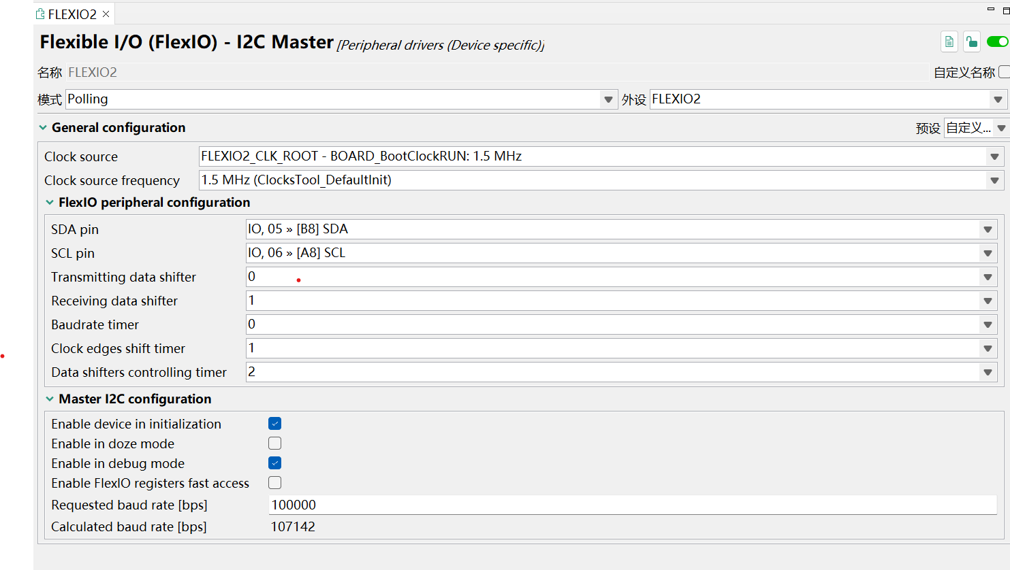This screenshot has width=1010, height=570.
Task: Open the 模式 Polling mode dropdown
Action: coord(608,99)
